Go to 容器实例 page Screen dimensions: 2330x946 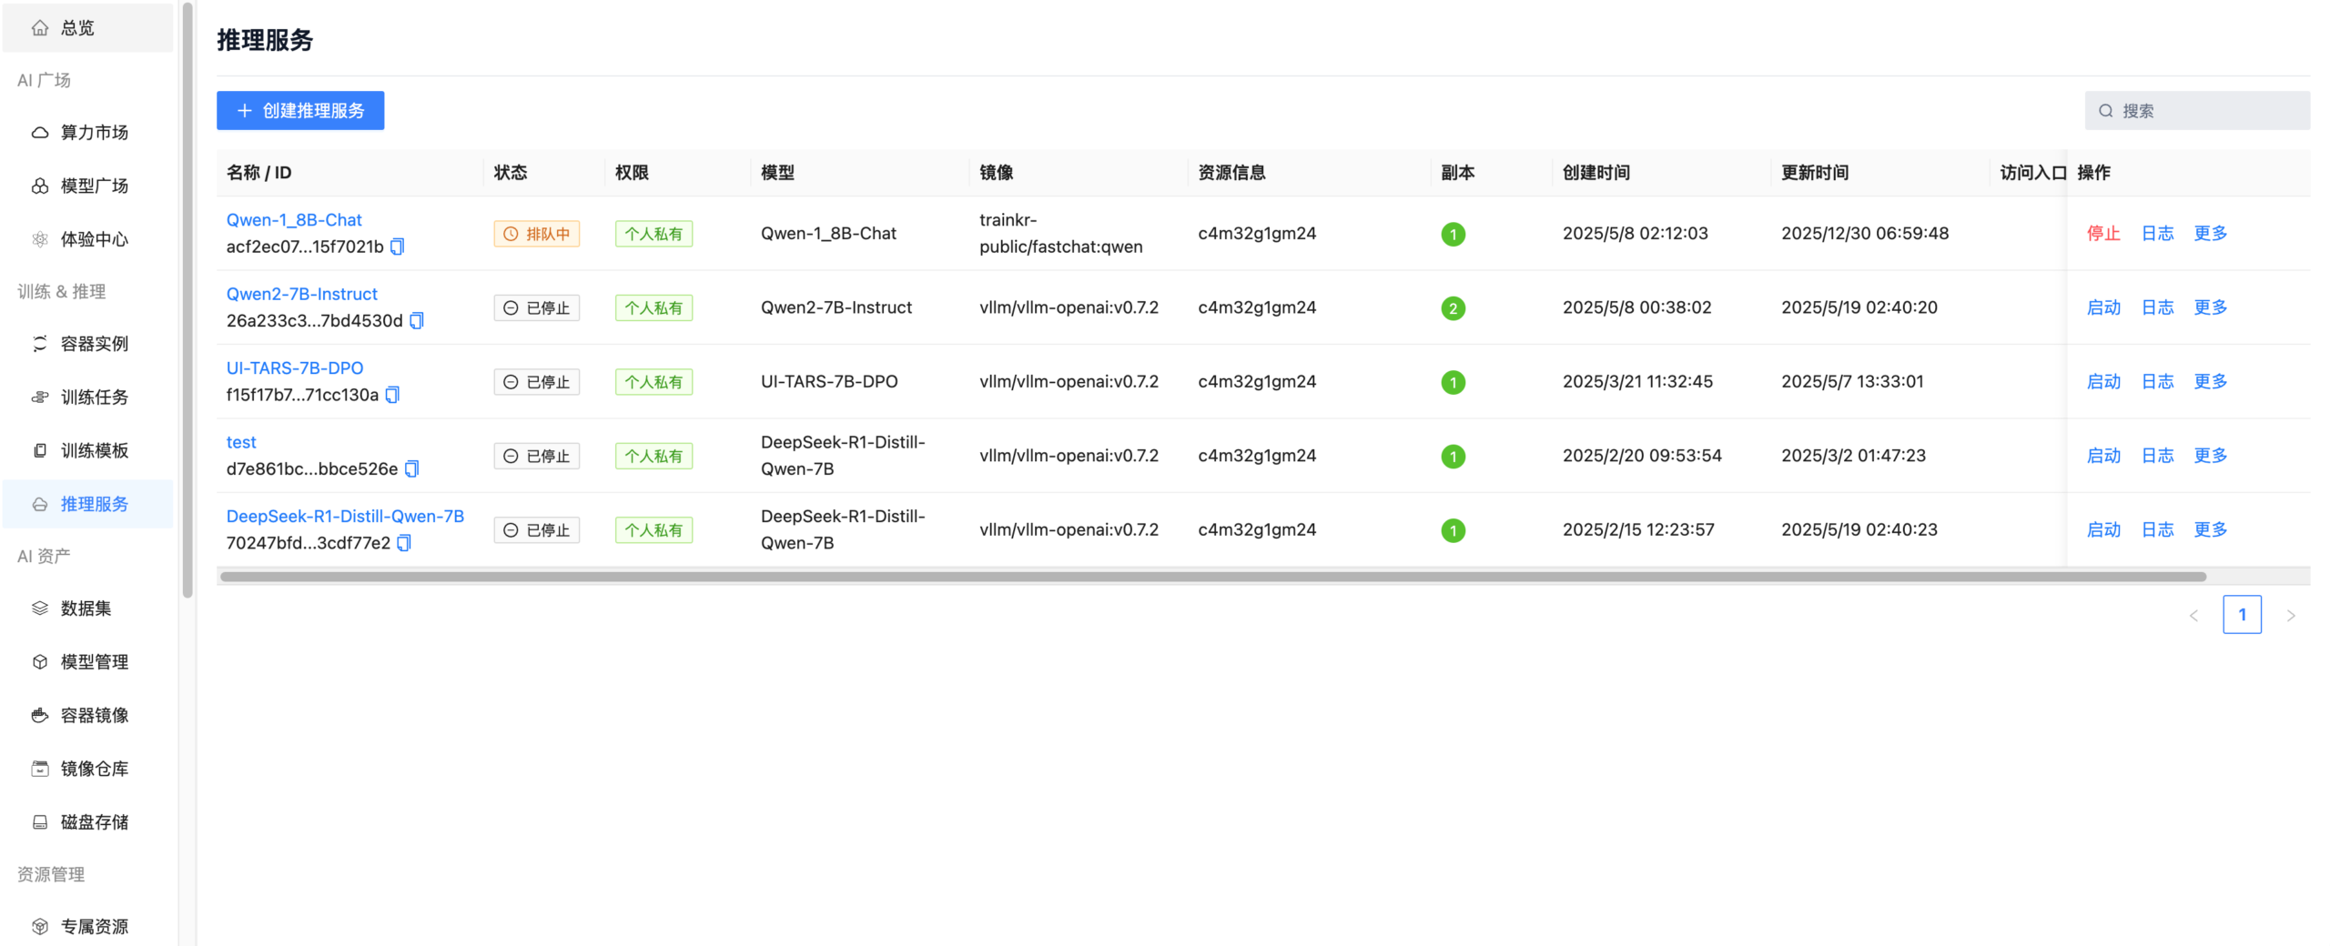pyautogui.click(x=94, y=344)
